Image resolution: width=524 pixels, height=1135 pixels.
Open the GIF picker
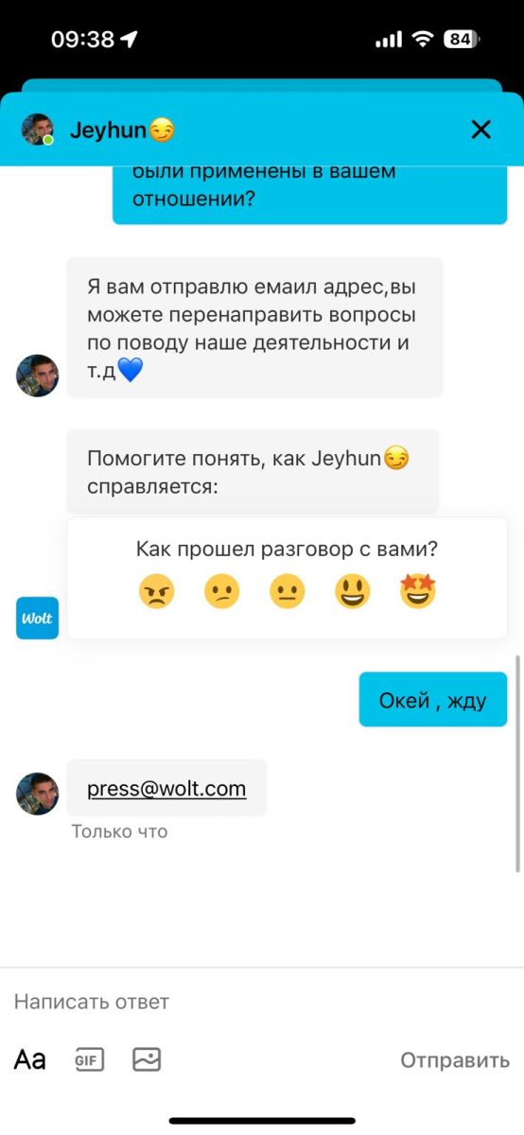[x=90, y=1059]
